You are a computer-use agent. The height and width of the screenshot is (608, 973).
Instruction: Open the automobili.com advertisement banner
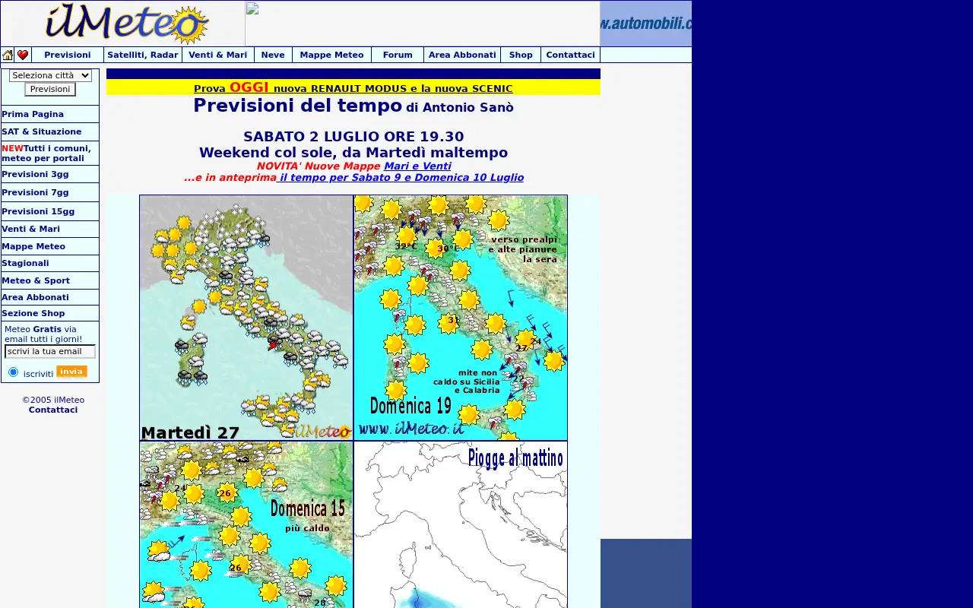(x=646, y=24)
